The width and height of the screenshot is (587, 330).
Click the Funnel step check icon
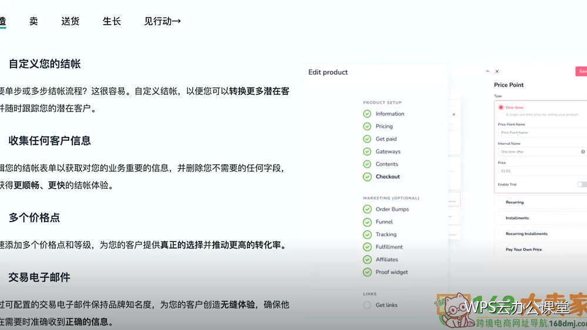point(367,222)
